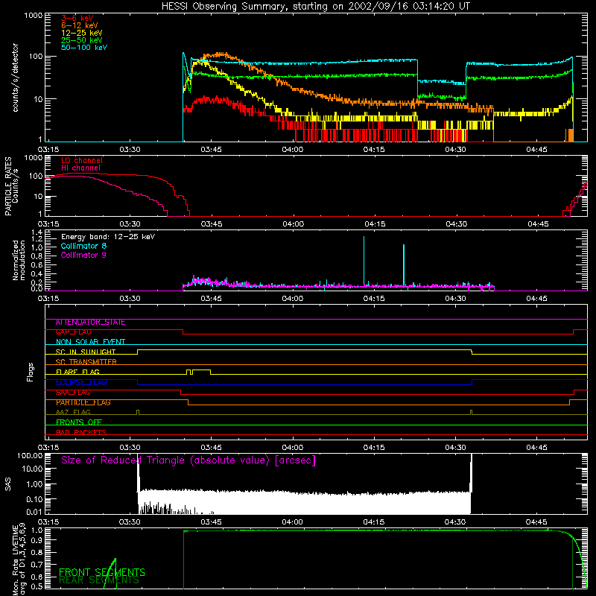
Task: Click the SAS axis label
Action: point(7,484)
